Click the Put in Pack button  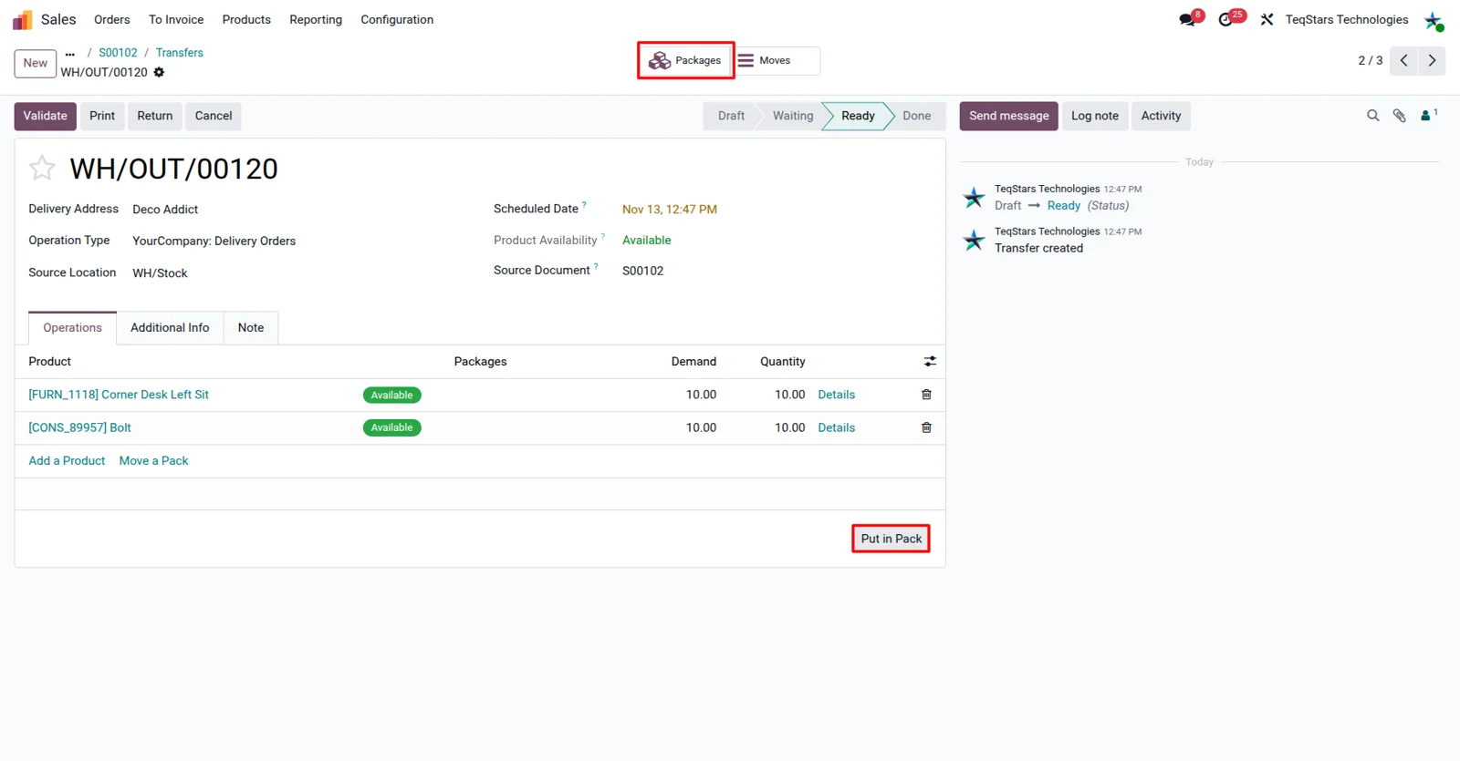[x=892, y=539]
